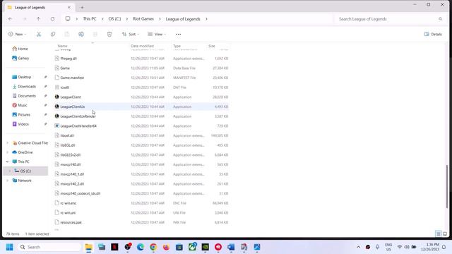Open Microsoft Edge from taskbar
452x254 pixels.
tap(141, 247)
